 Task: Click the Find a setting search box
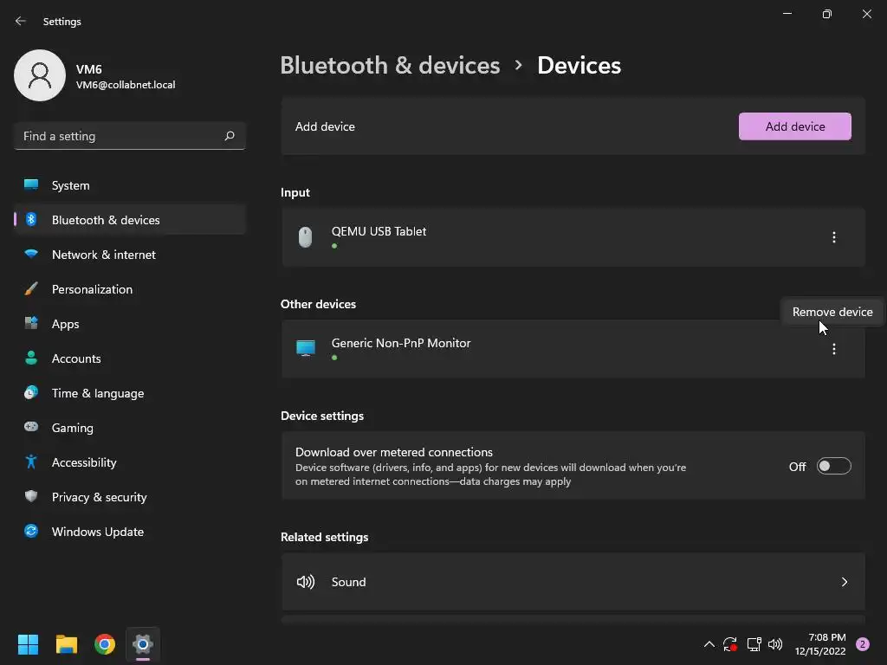[x=121, y=136]
